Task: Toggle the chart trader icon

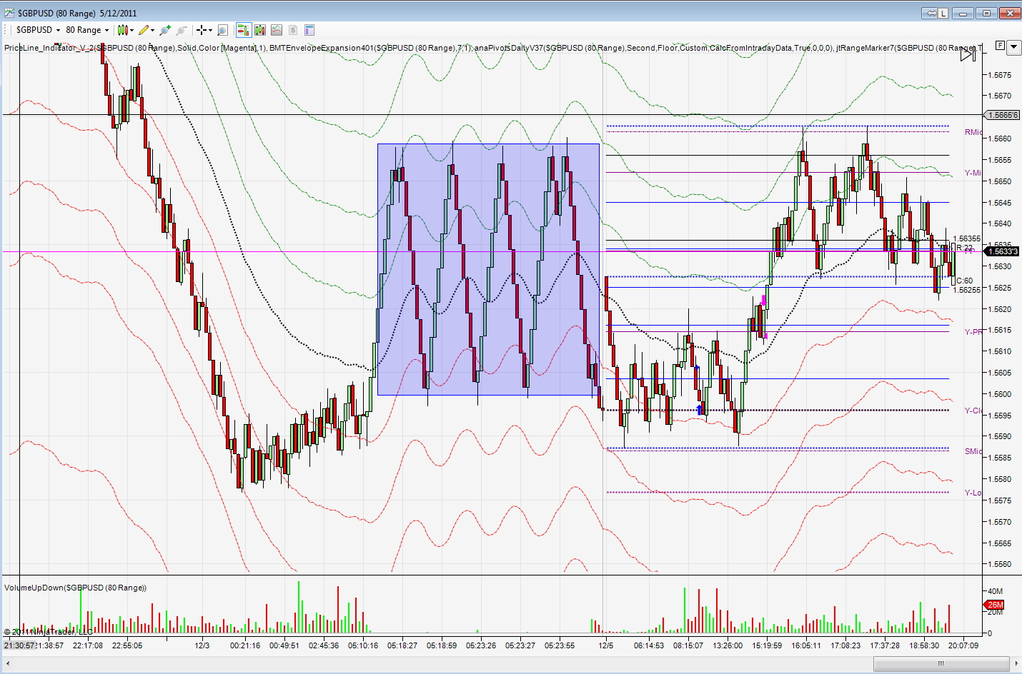Action: (x=243, y=30)
